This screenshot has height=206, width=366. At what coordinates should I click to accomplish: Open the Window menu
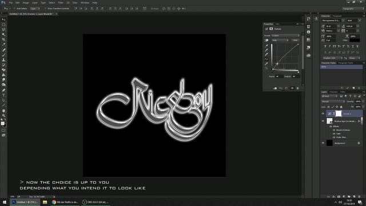coord(85,2)
